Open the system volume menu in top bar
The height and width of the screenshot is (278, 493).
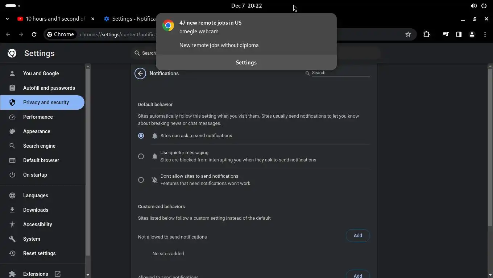(x=473, y=6)
